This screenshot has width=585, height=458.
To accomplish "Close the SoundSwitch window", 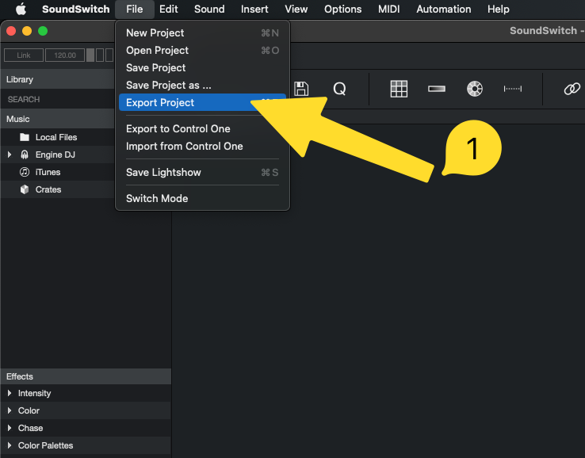I will pyautogui.click(x=11, y=31).
